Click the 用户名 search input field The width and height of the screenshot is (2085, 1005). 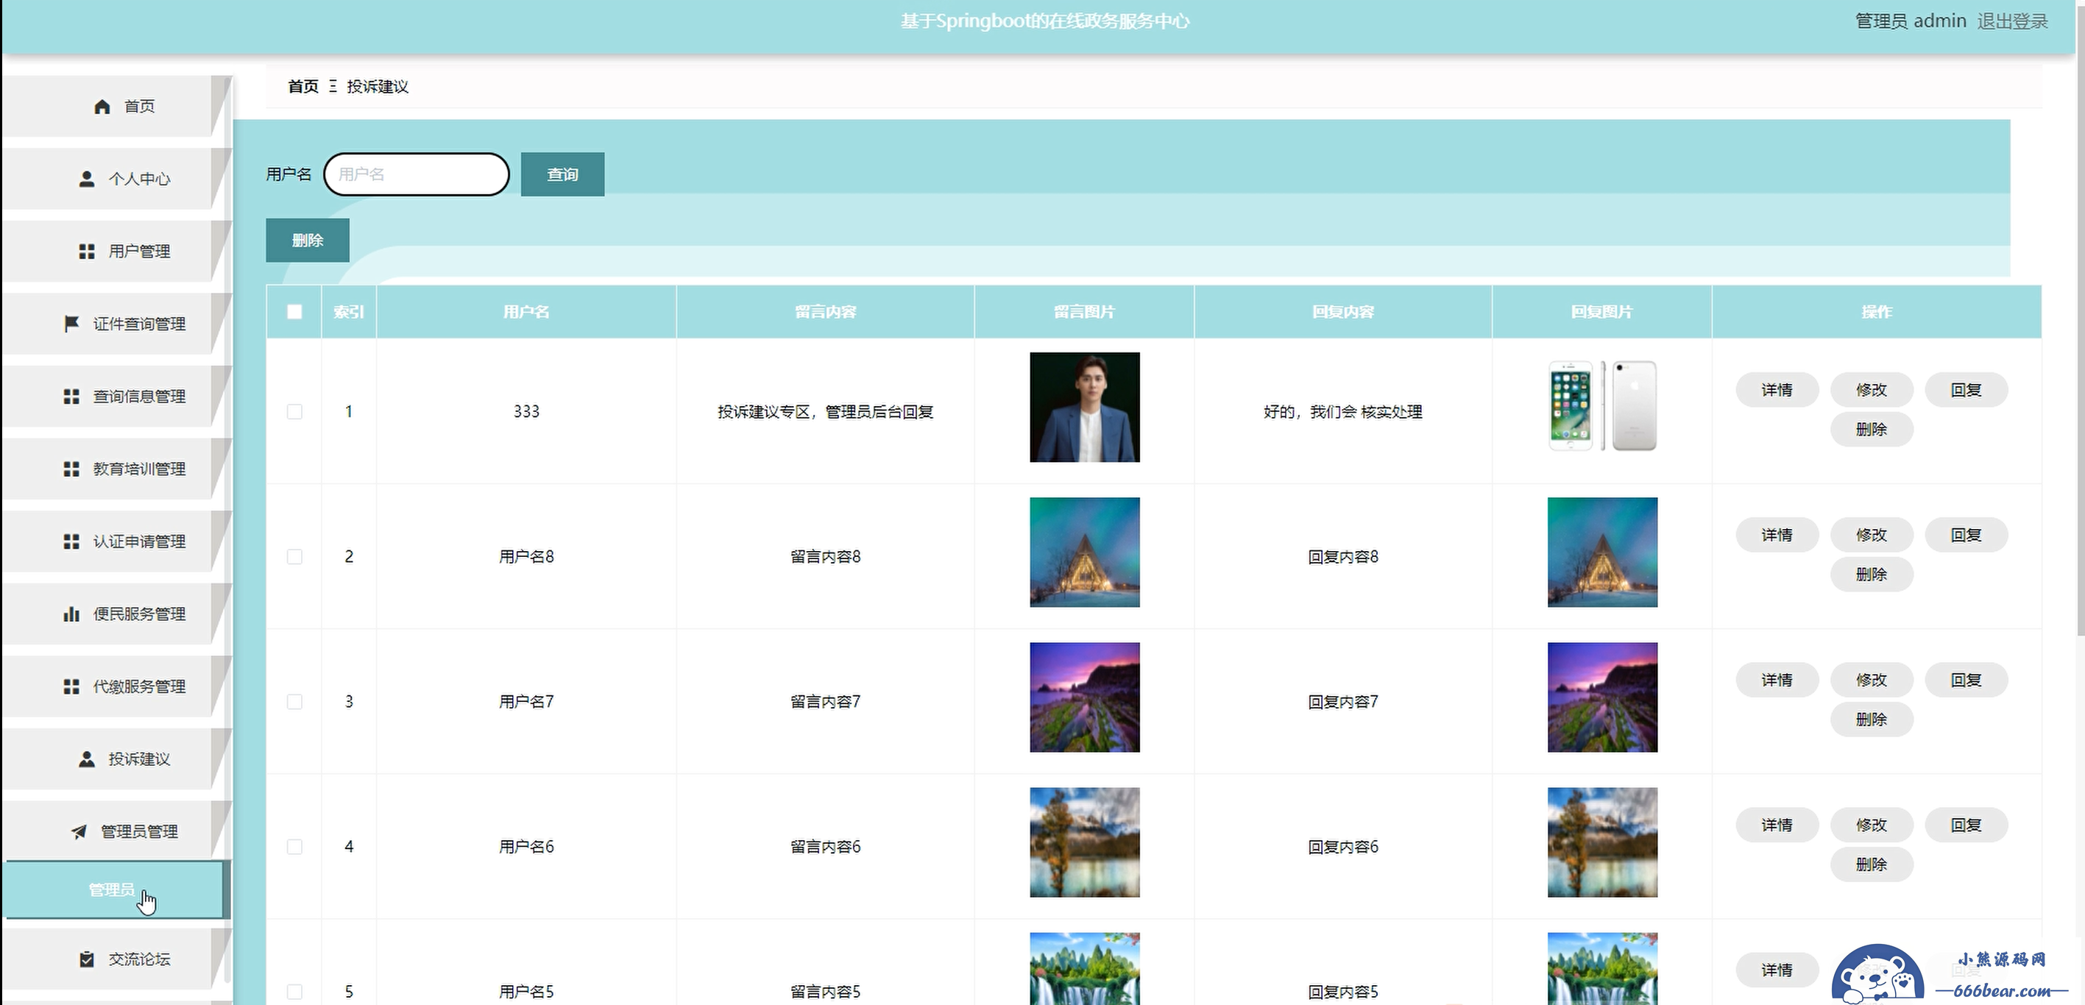pyautogui.click(x=416, y=174)
